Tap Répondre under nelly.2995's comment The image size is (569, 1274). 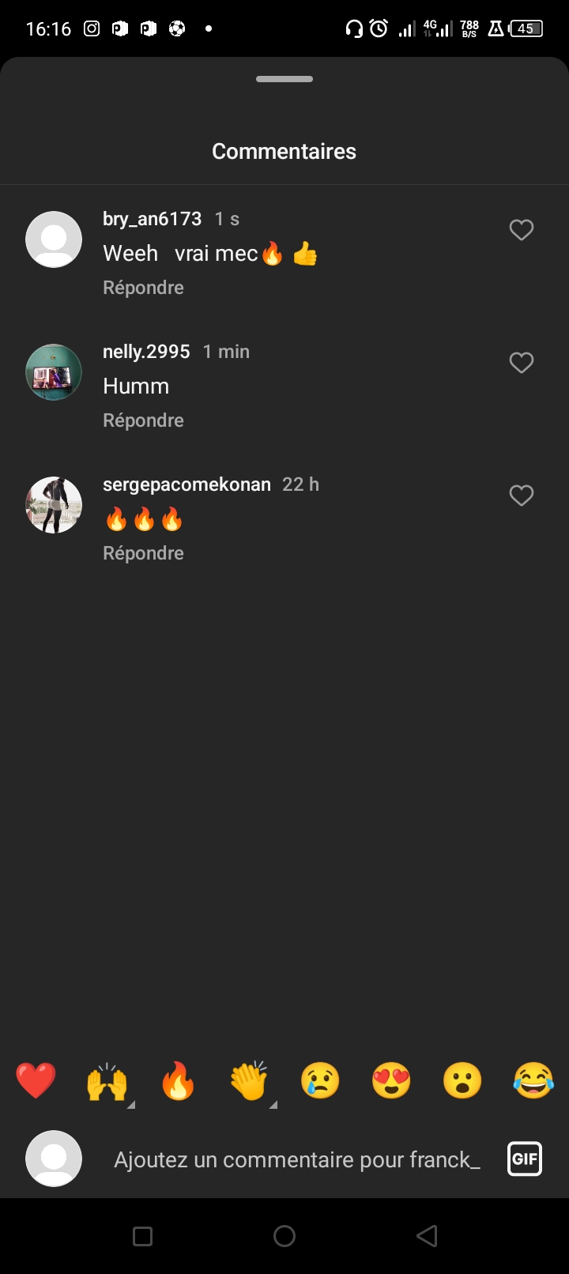point(143,420)
